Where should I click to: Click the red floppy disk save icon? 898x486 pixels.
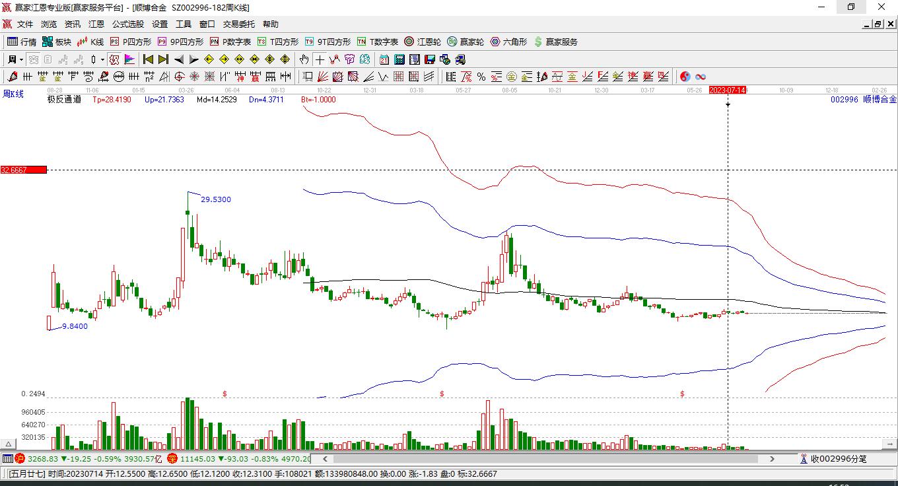[430, 59]
